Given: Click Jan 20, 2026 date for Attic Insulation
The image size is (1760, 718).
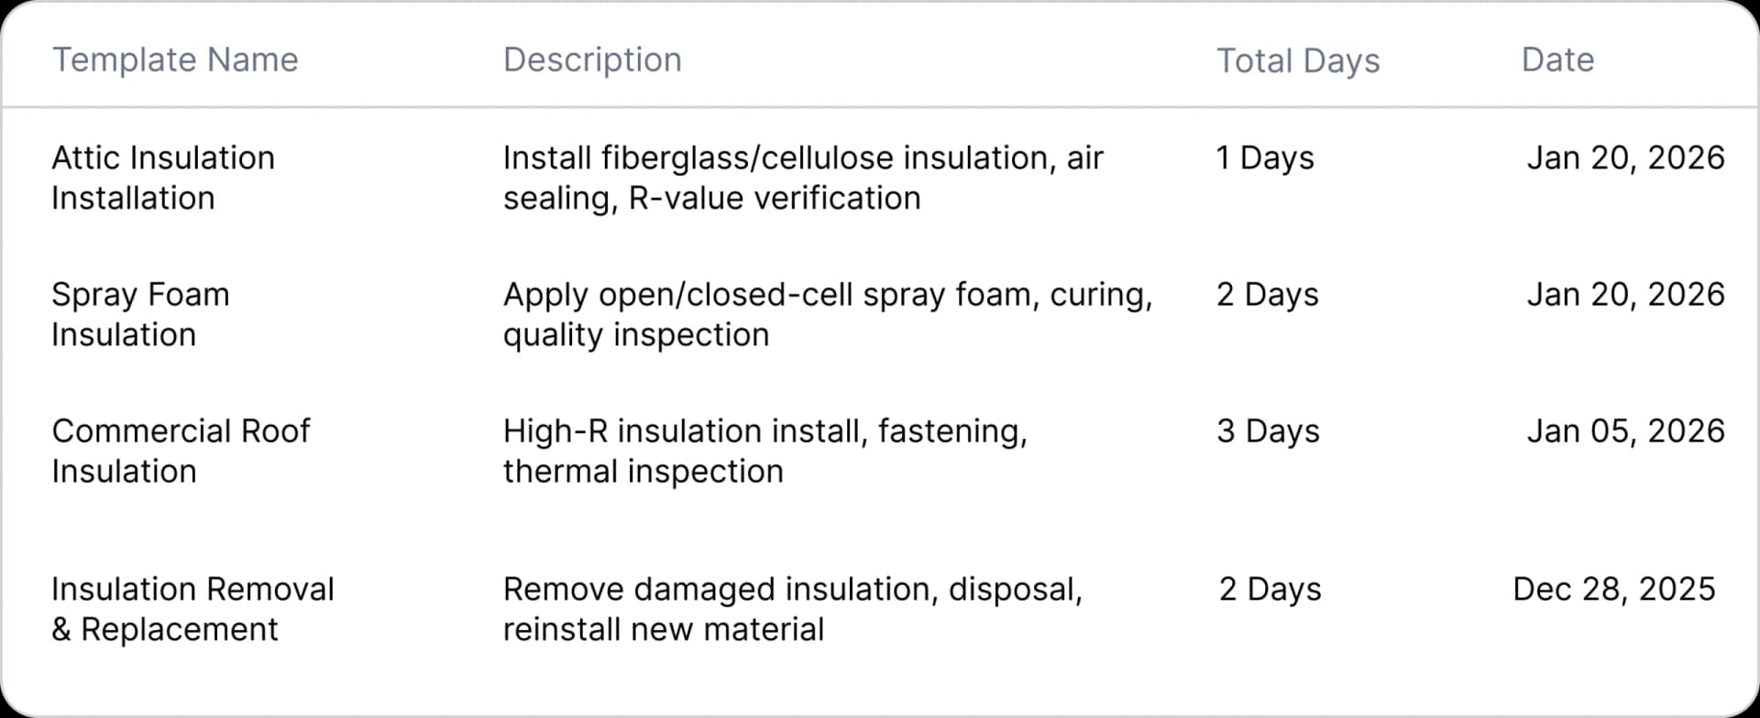Looking at the screenshot, I should [1625, 158].
